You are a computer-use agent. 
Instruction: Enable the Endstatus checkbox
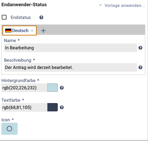click(4, 17)
